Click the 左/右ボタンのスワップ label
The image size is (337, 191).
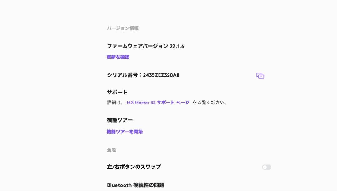tap(134, 167)
